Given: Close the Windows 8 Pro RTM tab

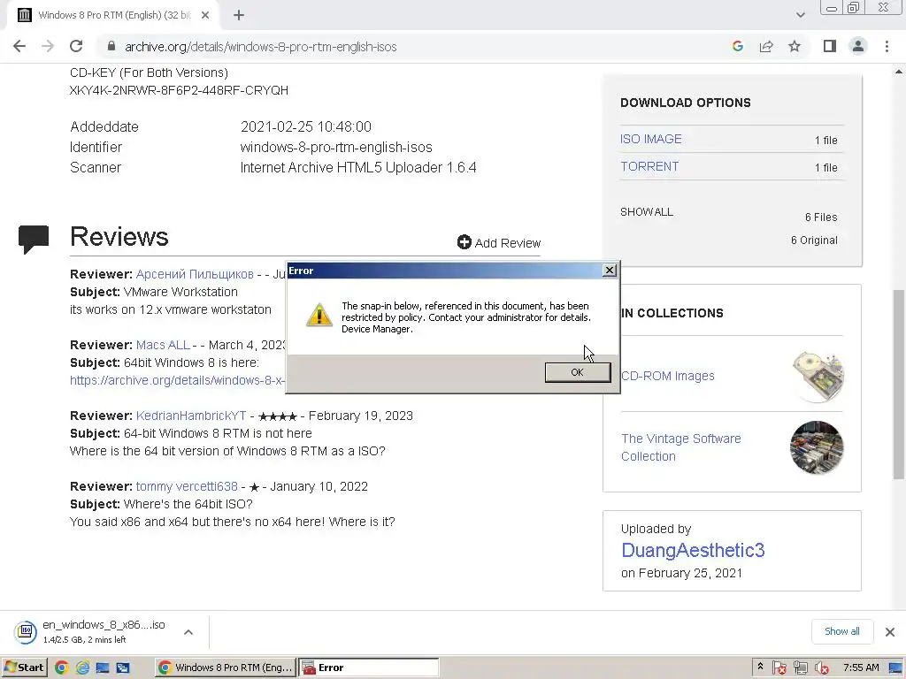Looking at the screenshot, I should (x=205, y=16).
